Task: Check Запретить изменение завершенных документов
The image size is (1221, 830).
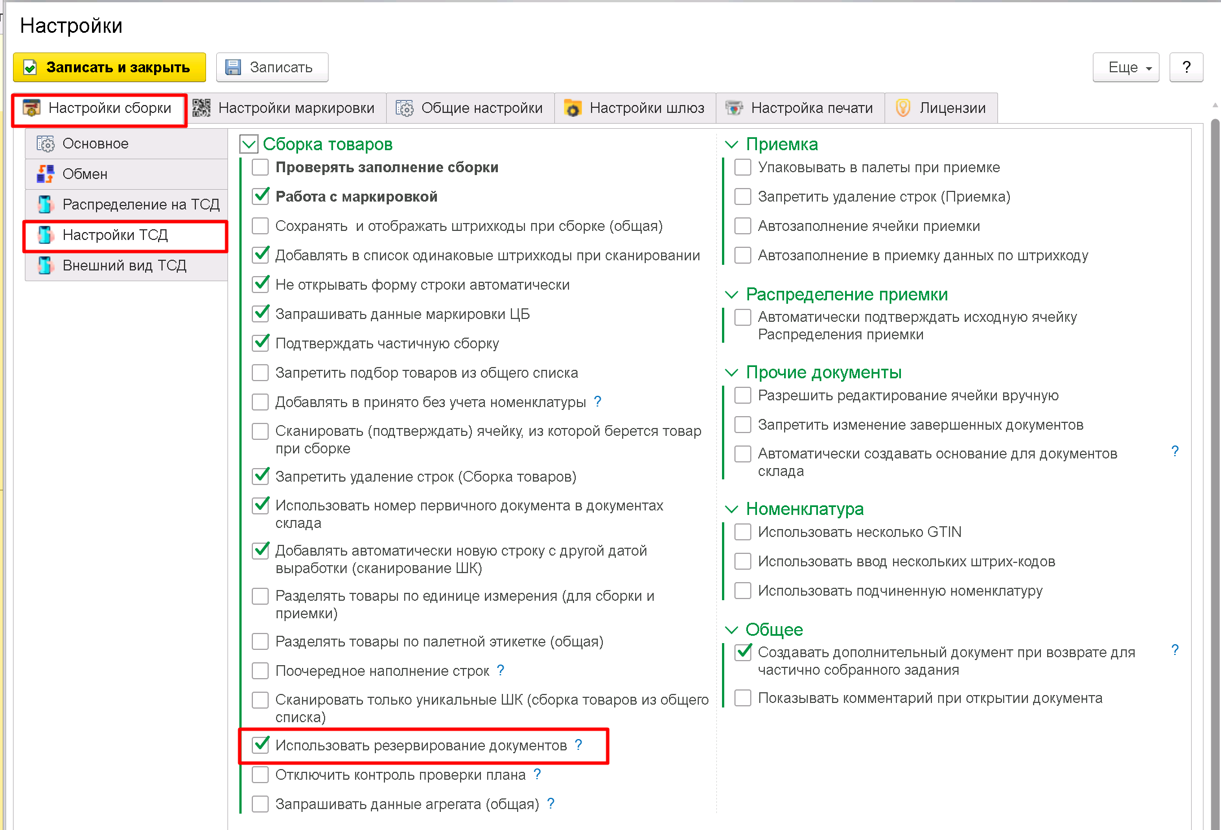Action: (743, 425)
